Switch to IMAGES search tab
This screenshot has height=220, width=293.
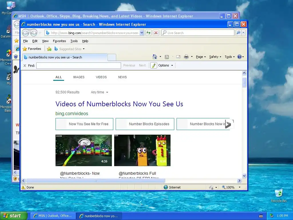(79, 77)
